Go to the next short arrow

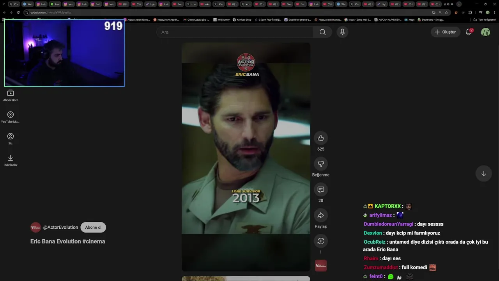[x=483, y=174]
